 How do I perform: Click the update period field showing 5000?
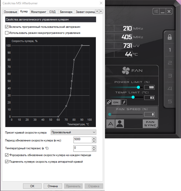click(83, 140)
